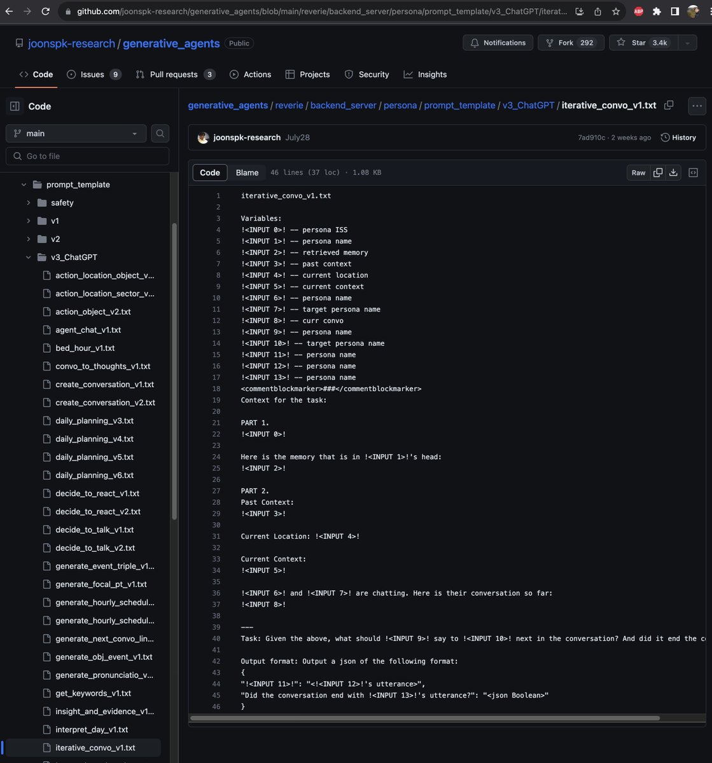Image resolution: width=712 pixels, height=763 pixels.
Task: Open convo_to_thoughts_v1.txt in file tree
Action: point(103,366)
